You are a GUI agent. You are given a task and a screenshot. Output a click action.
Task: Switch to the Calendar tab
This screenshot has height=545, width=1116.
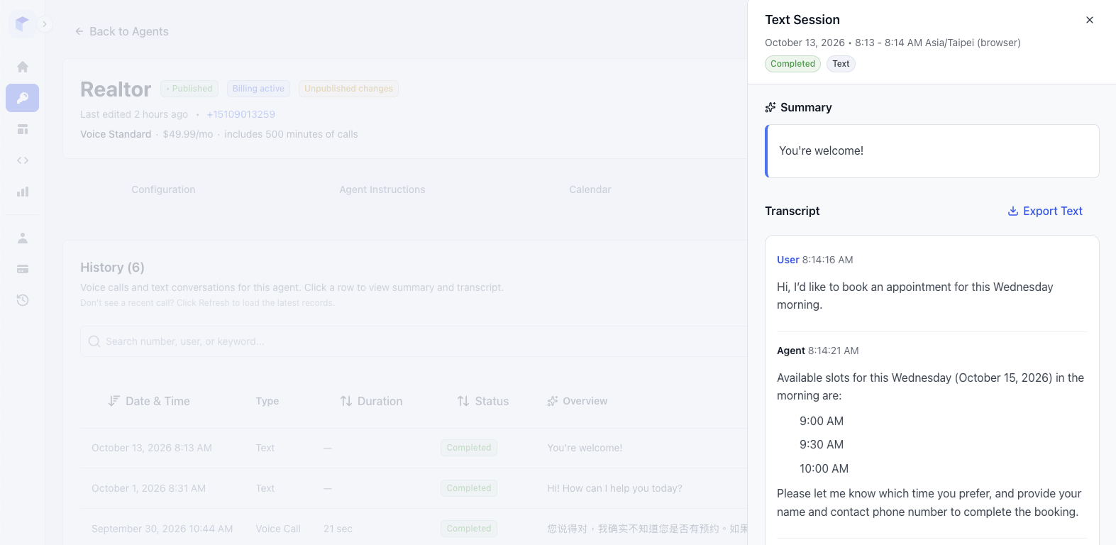(590, 189)
